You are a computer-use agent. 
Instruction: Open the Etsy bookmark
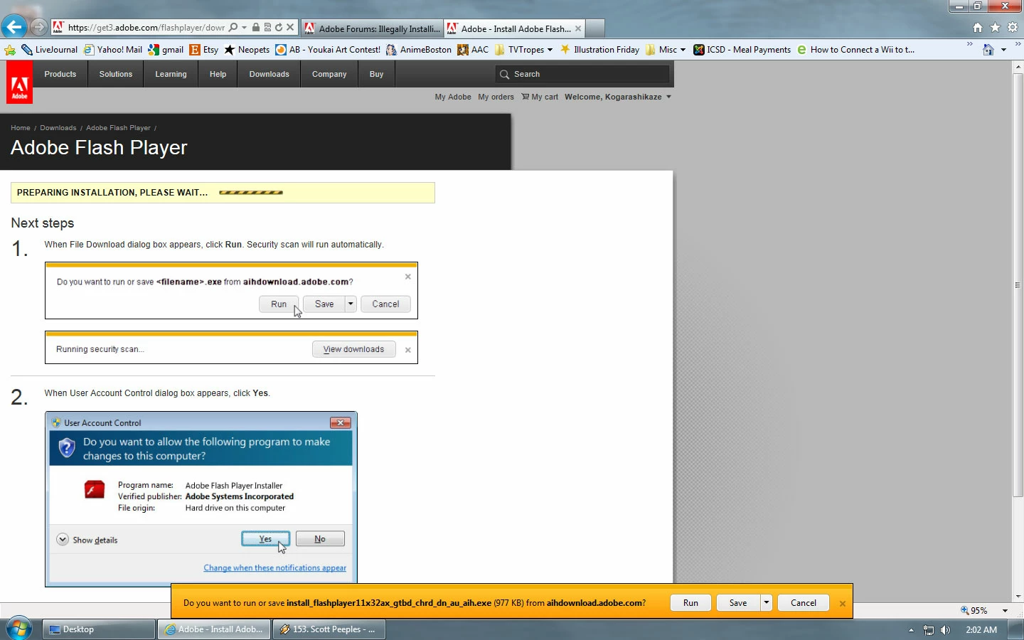(204, 50)
